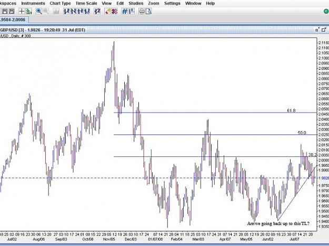Click the greyed zoom out magnifier

46,12
